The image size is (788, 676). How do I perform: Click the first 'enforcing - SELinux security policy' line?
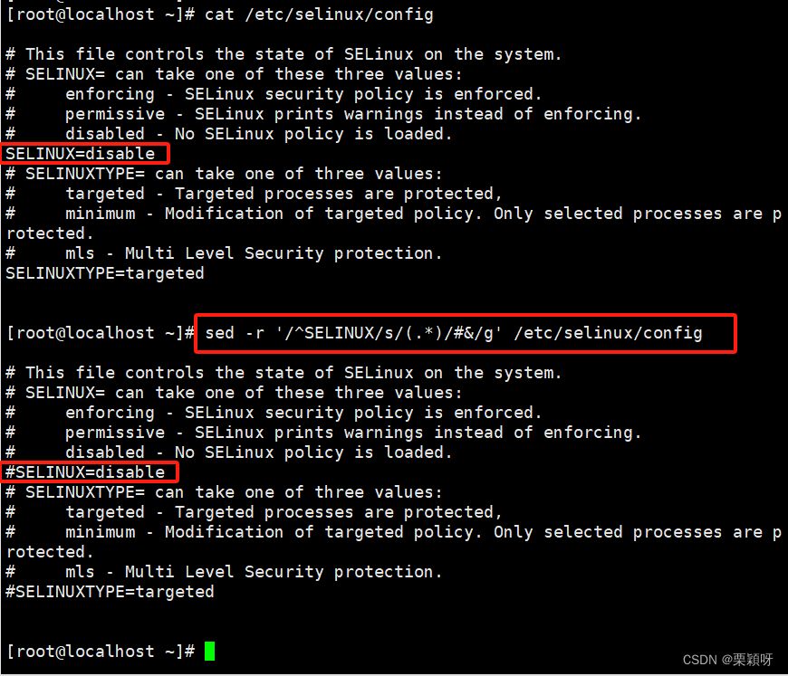274,94
